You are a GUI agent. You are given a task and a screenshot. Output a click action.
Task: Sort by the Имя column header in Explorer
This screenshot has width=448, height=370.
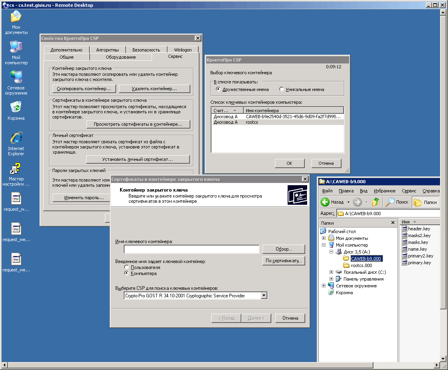point(419,222)
